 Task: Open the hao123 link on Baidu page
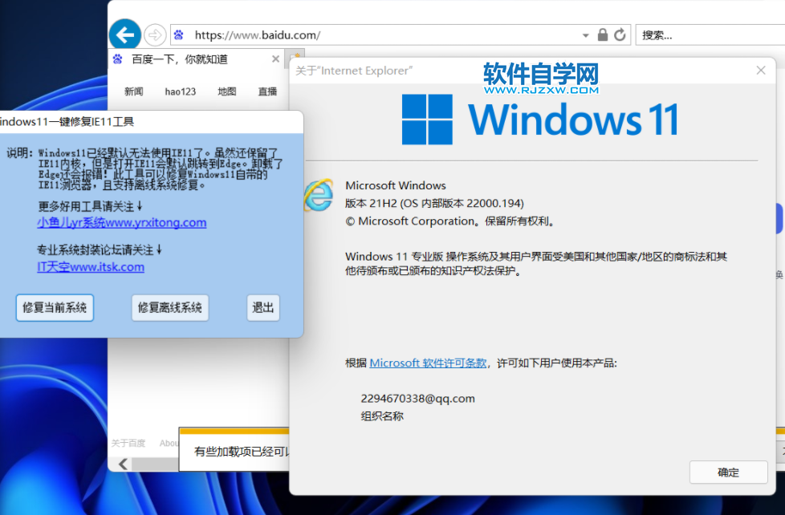click(x=181, y=91)
